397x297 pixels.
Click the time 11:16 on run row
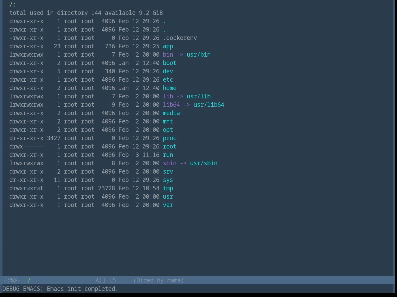[151, 155]
